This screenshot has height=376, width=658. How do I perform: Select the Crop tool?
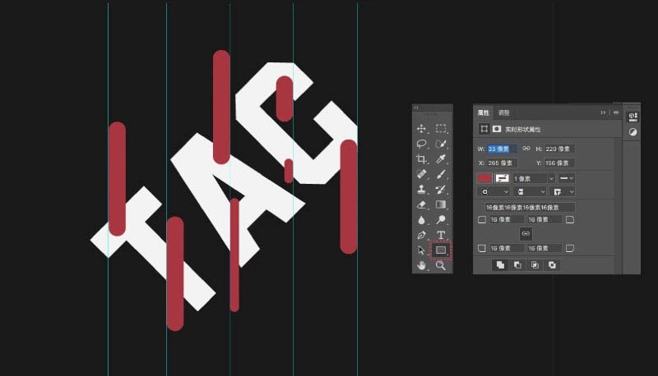(x=421, y=159)
